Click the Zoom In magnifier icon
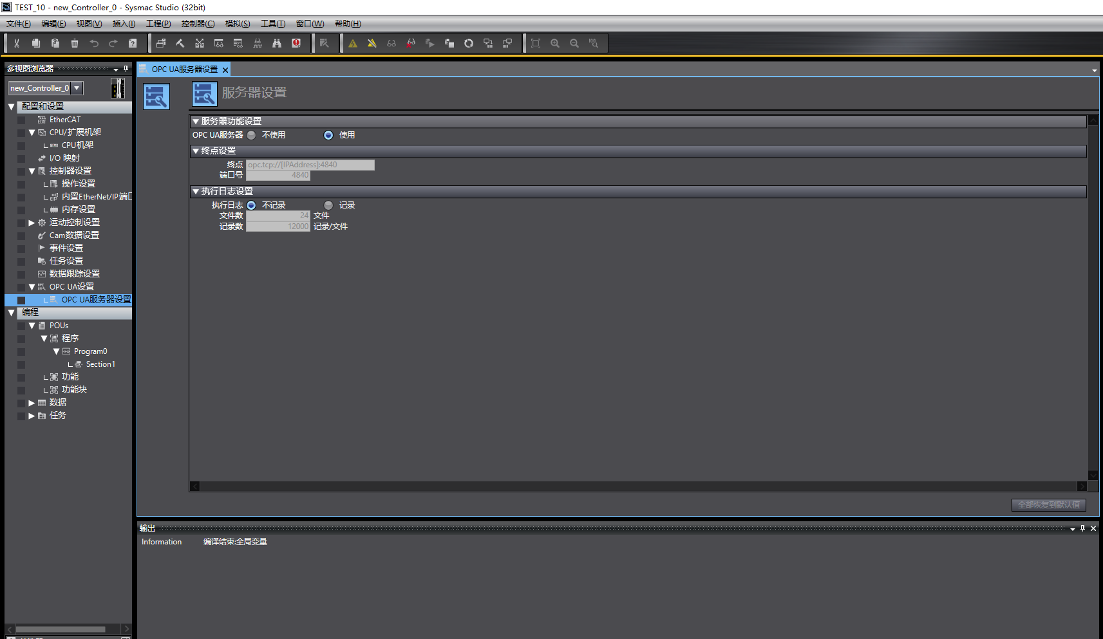Viewport: 1103px width, 639px height. tap(555, 43)
